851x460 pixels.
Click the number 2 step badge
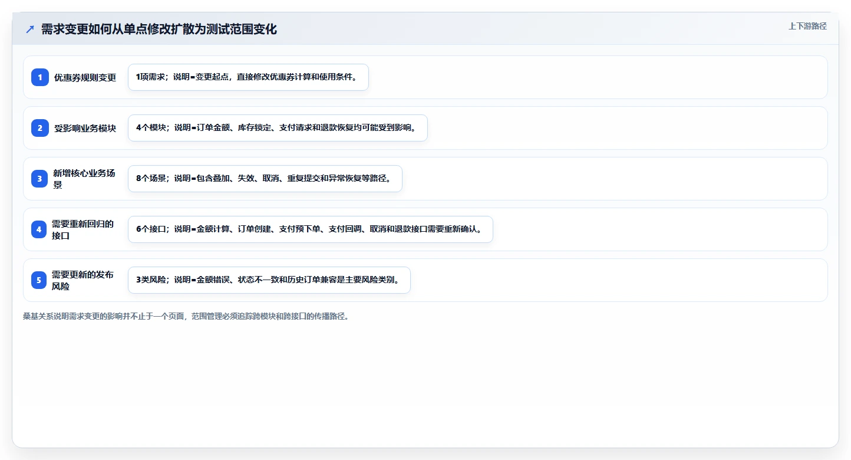pos(40,128)
